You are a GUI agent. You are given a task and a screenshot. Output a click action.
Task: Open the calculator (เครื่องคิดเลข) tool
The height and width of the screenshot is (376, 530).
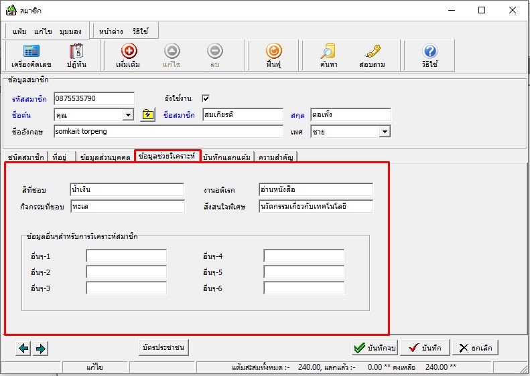(30, 52)
